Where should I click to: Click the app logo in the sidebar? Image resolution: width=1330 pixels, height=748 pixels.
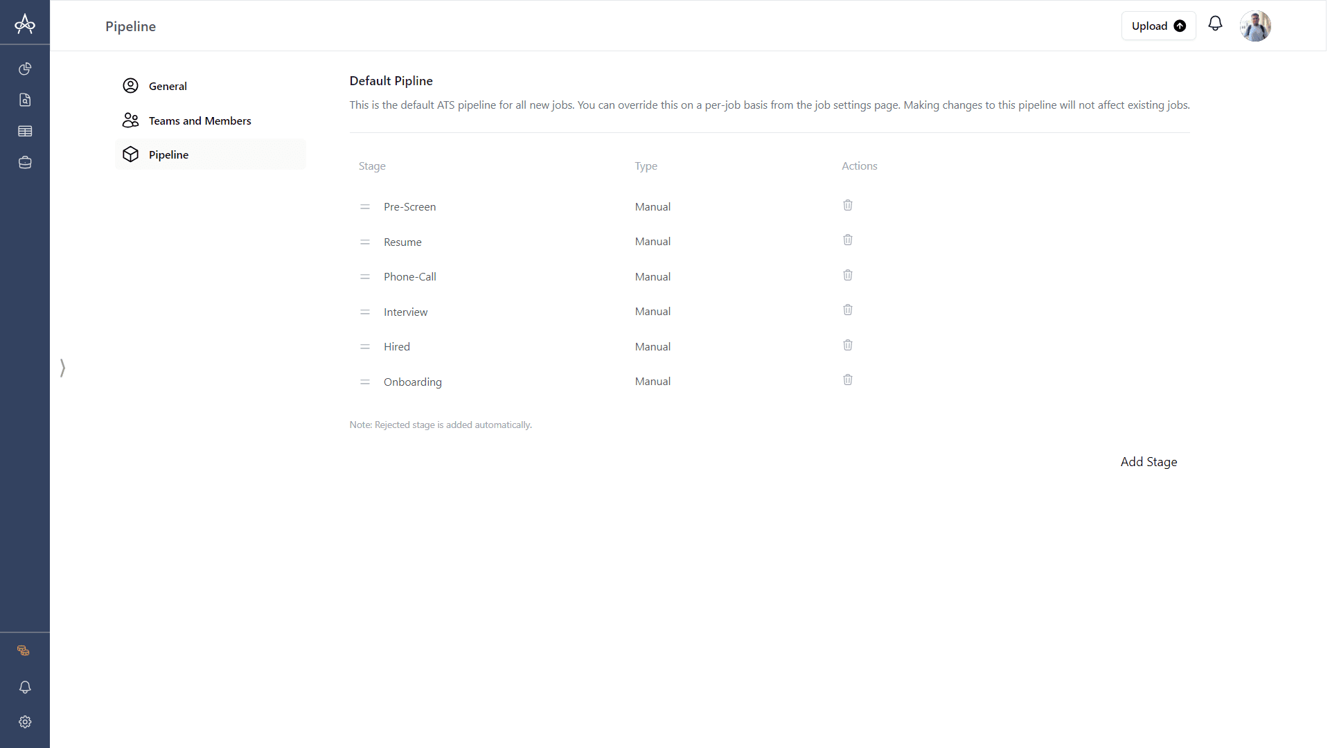(x=25, y=24)
